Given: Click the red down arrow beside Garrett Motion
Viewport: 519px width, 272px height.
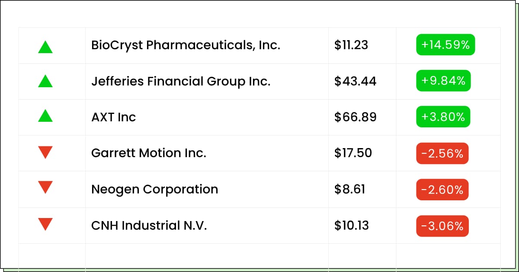Looking at the screenshot, I should (x=45, y=152).
